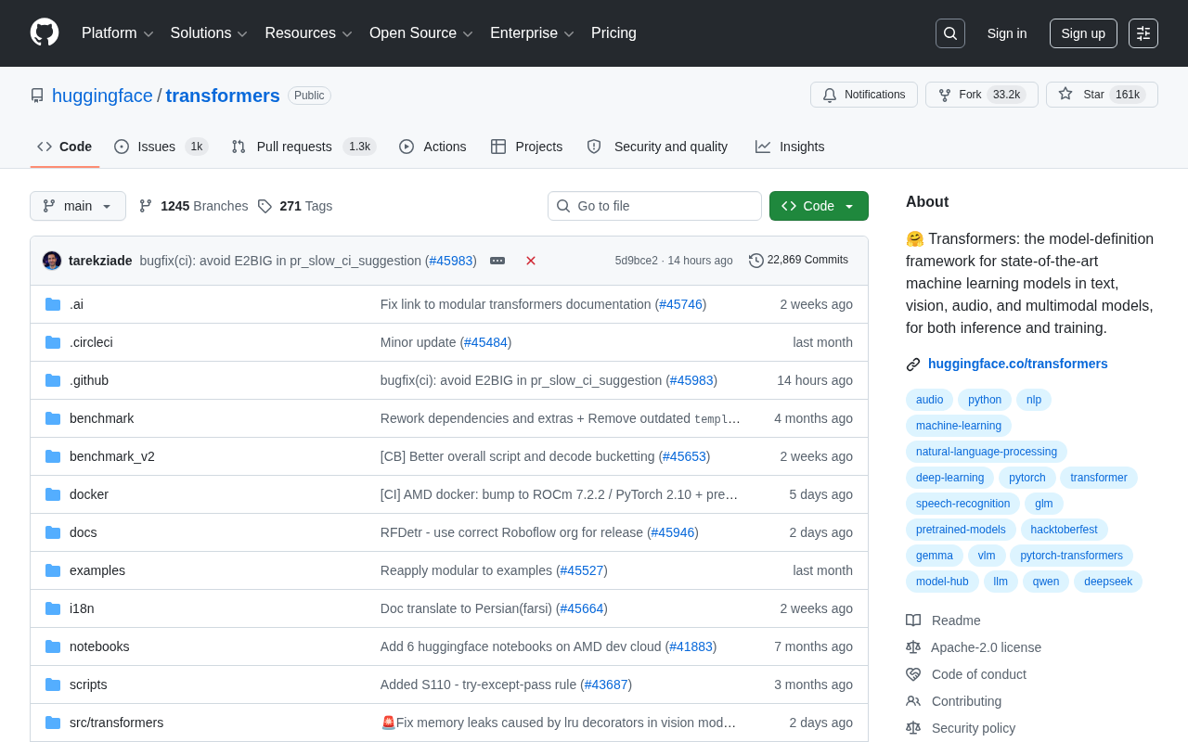Select the pytorch topic tag

pyautogui.click(x=1027, y=478)
